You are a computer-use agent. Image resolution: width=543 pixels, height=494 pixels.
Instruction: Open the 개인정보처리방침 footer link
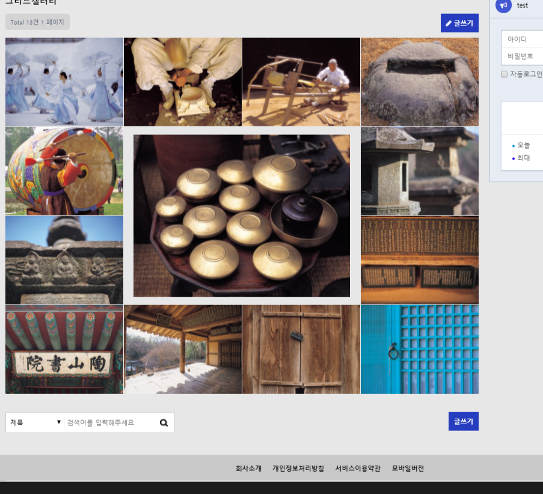coord(298,468)
